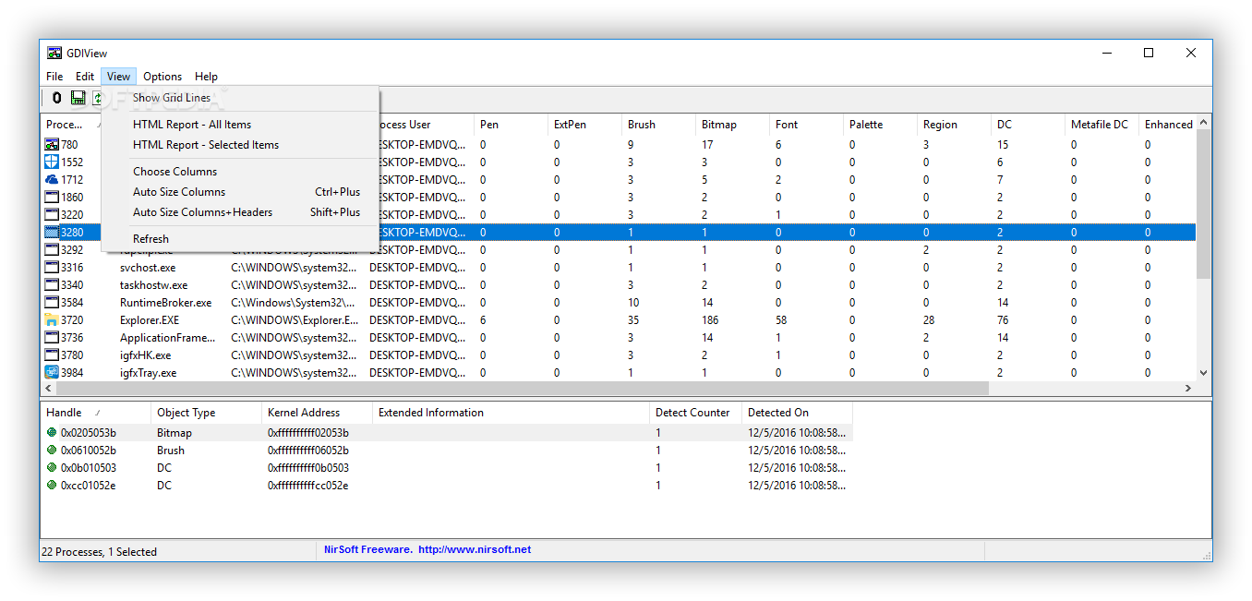1252x601 pixels.
Task: Open the Edit menu
Action: (x=85, y=77)
